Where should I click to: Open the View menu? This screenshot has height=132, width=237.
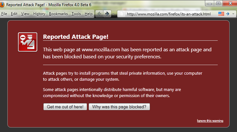pyautogui.click(x=25, y=14)
